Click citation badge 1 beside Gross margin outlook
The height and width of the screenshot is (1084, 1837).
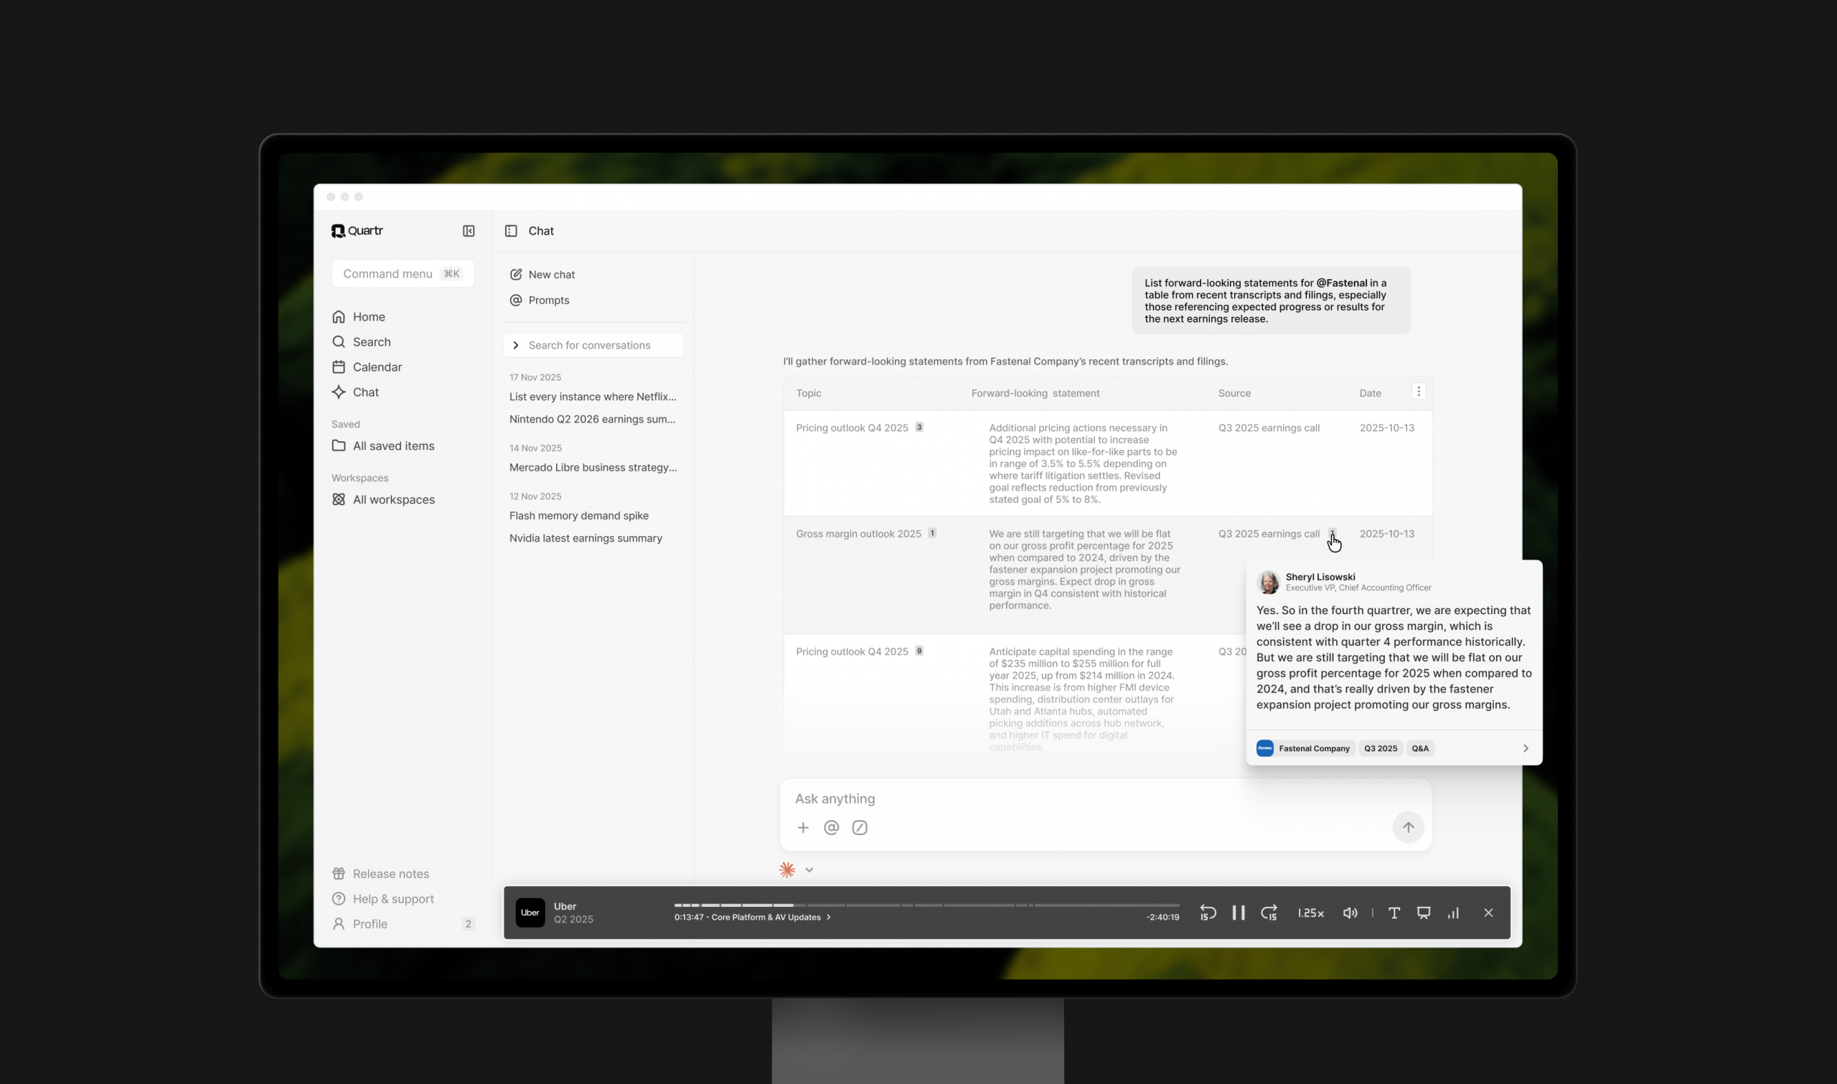pyautogui.click(x=933, y=533)
